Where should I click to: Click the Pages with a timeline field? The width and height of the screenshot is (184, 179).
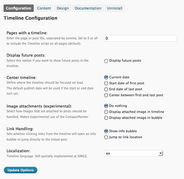click(141, 38)
